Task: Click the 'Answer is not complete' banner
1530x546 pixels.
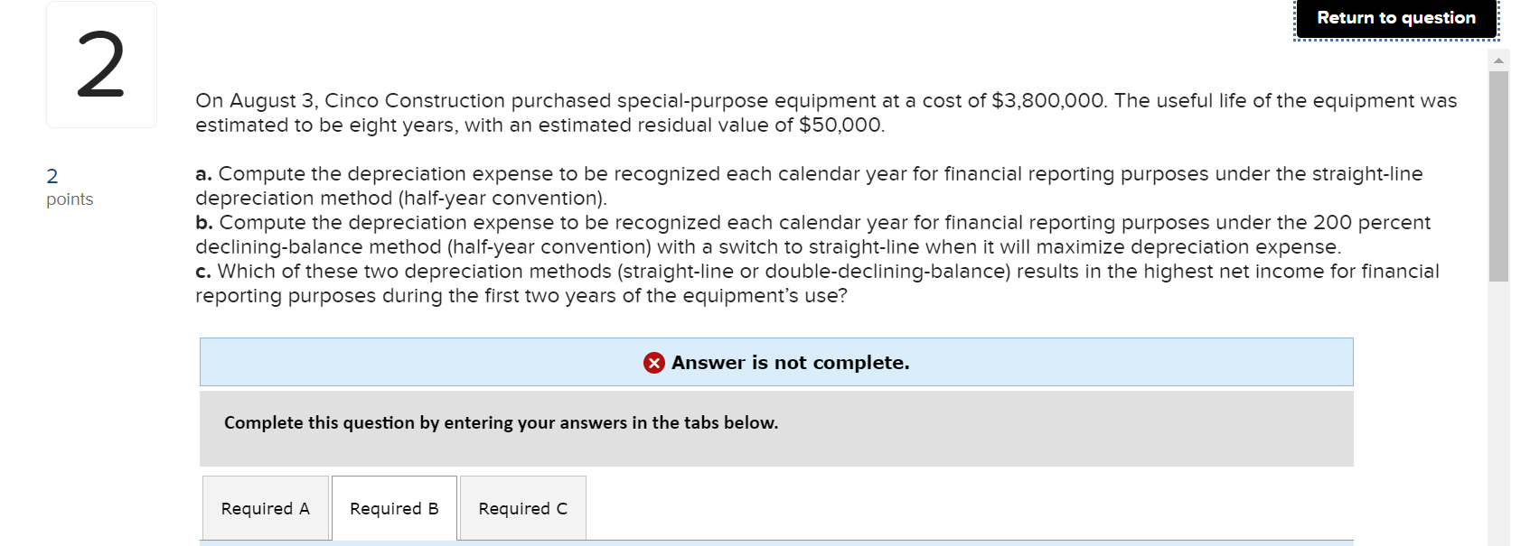Action: [775, 363]
